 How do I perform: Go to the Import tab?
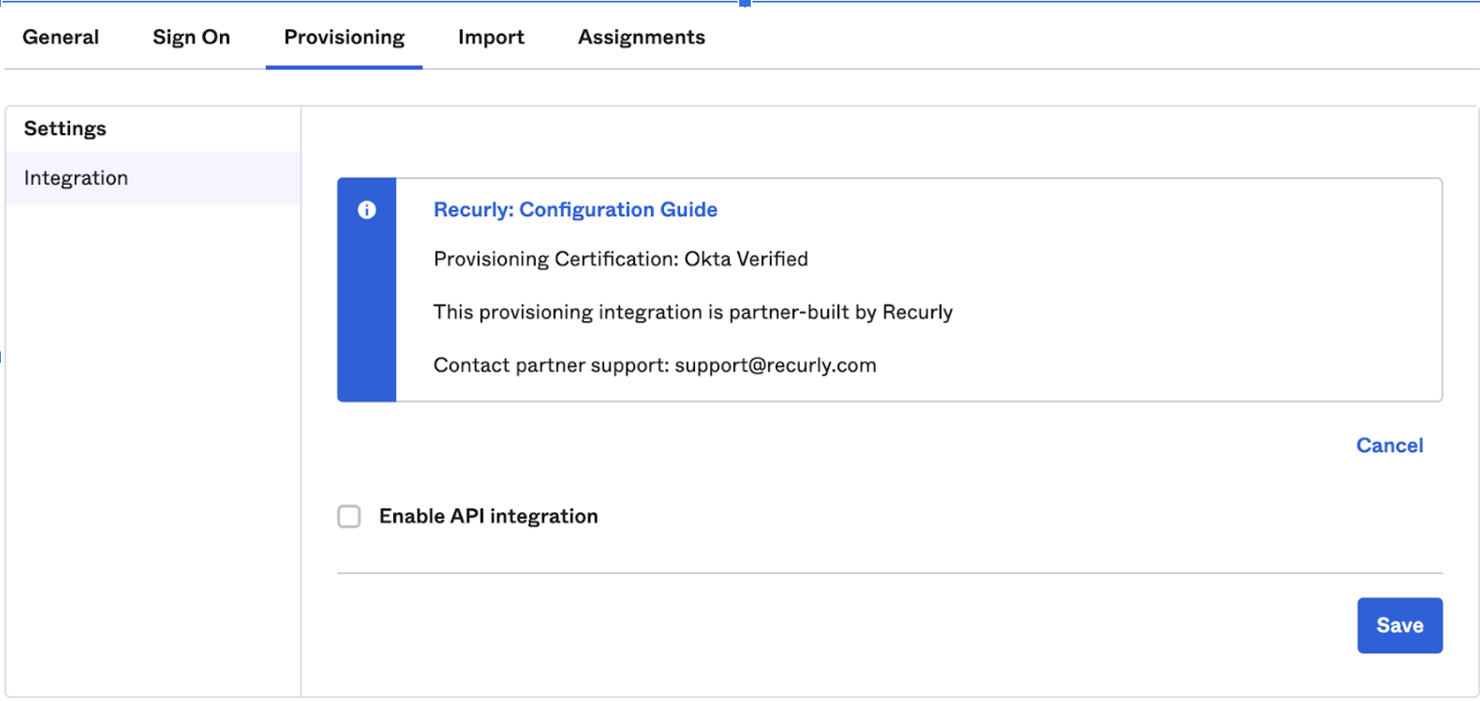tap(491, 37)
